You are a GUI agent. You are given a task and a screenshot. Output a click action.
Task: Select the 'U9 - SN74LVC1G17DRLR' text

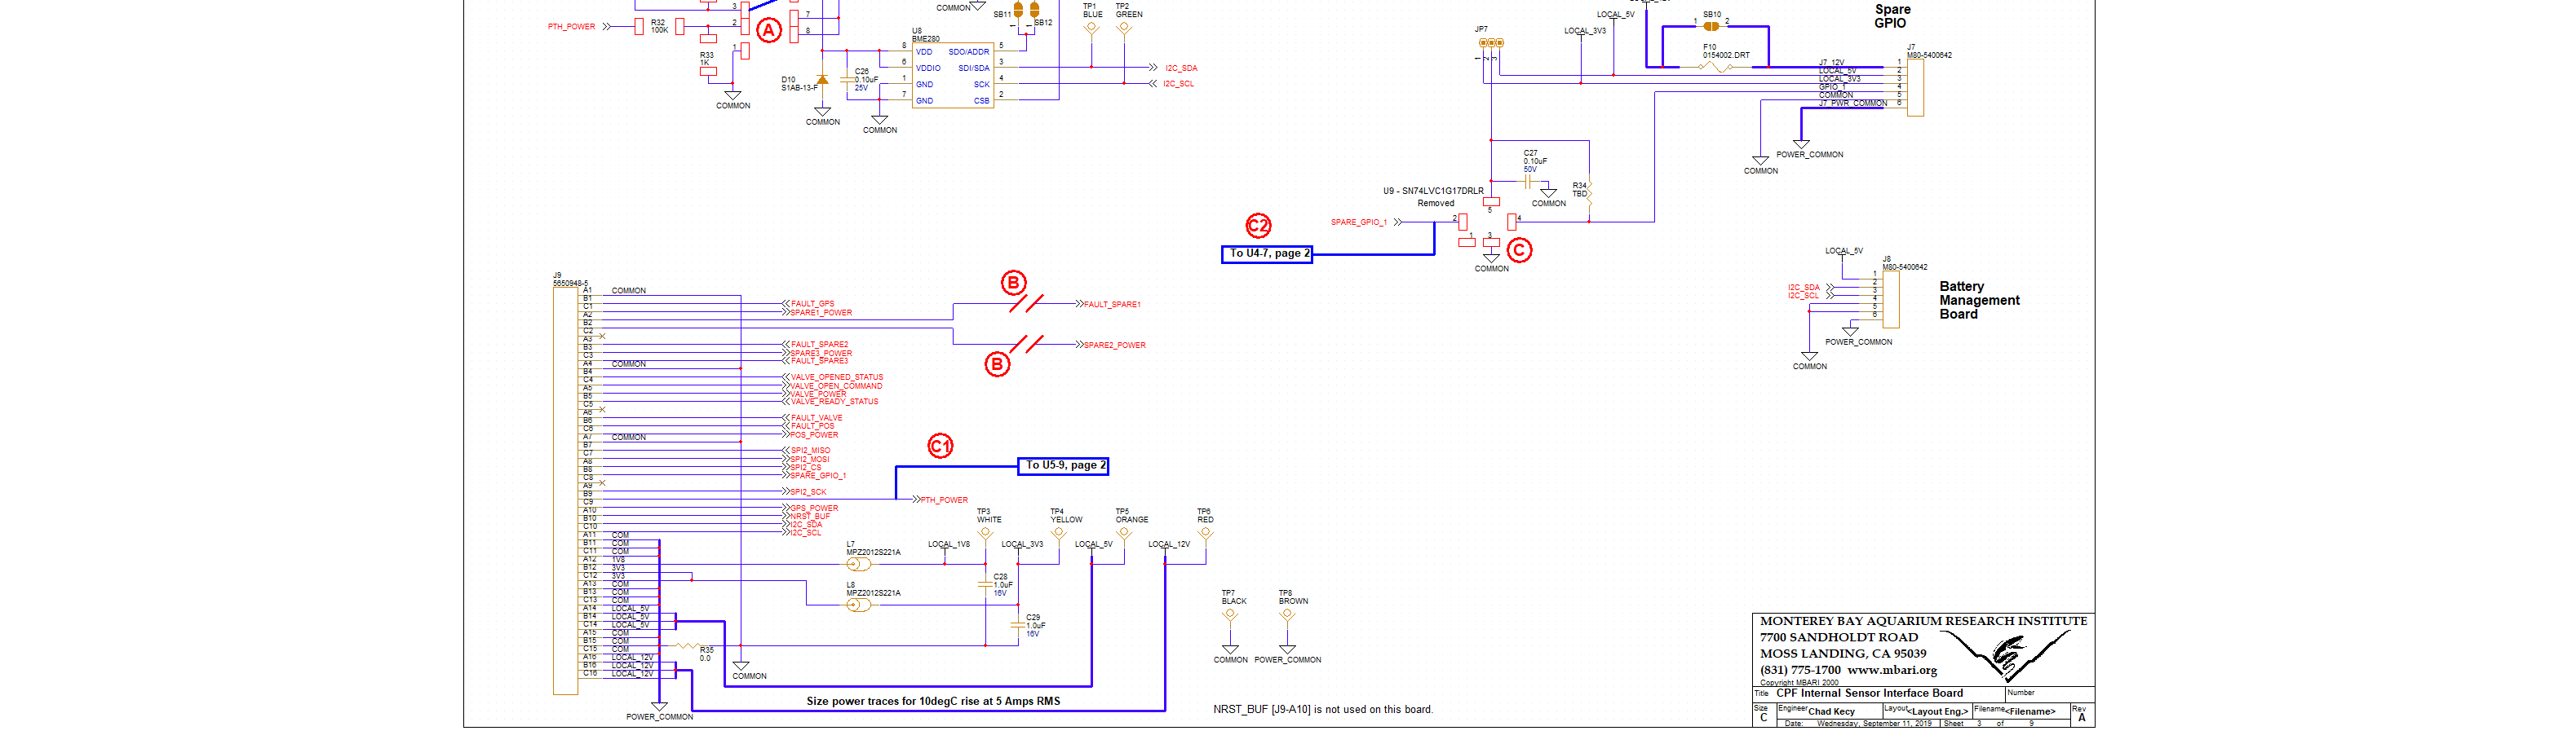pyautogui.click(x=1433, y=191)
